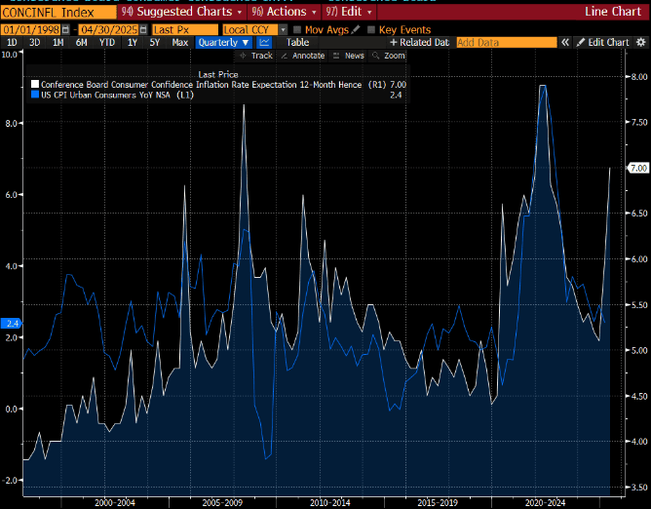Open chart settings gear icon

click(641, 43)
